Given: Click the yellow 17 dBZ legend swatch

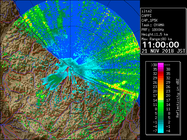Looking at the screenshot, I should tap(161, 96).
